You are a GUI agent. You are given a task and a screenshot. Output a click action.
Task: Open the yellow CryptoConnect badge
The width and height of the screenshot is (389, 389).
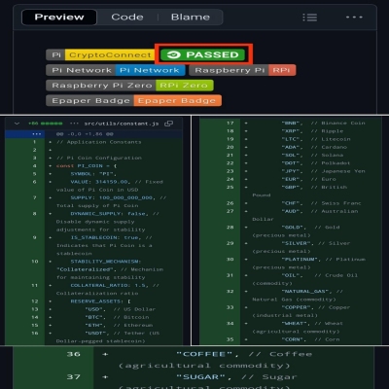point(100,54)
